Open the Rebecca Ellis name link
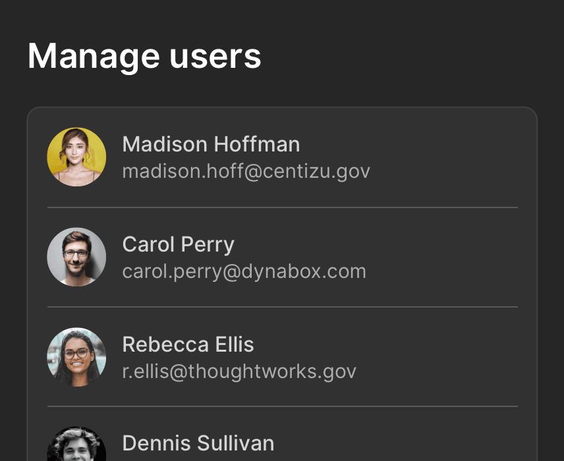 [x=188, y=344]
